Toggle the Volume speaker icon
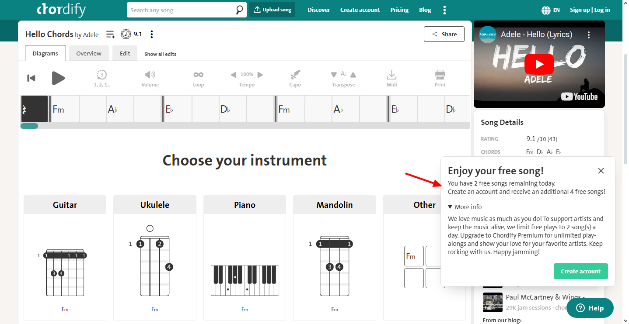 click(150, 75)
